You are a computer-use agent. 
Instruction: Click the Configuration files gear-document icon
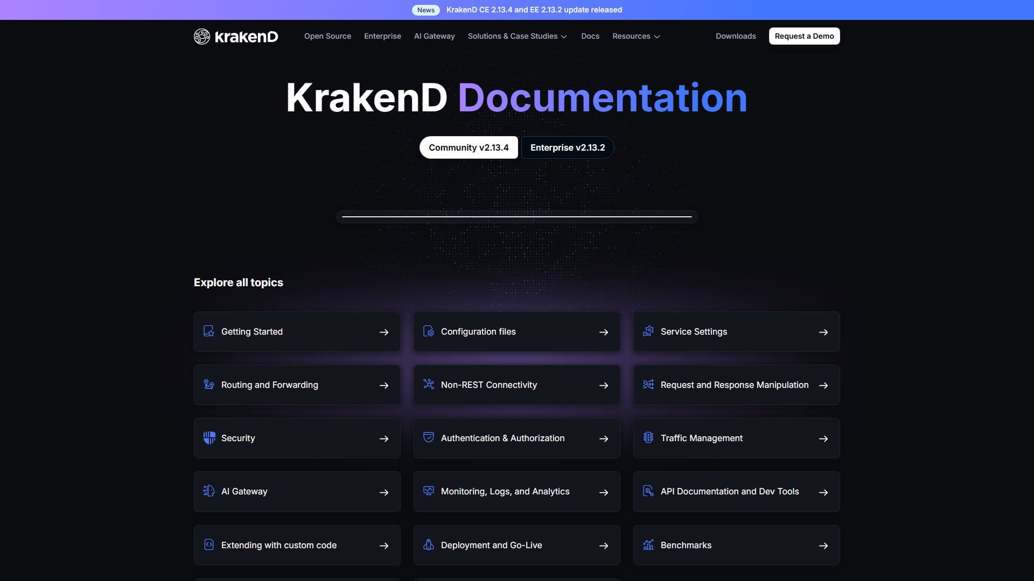[429, 331]
